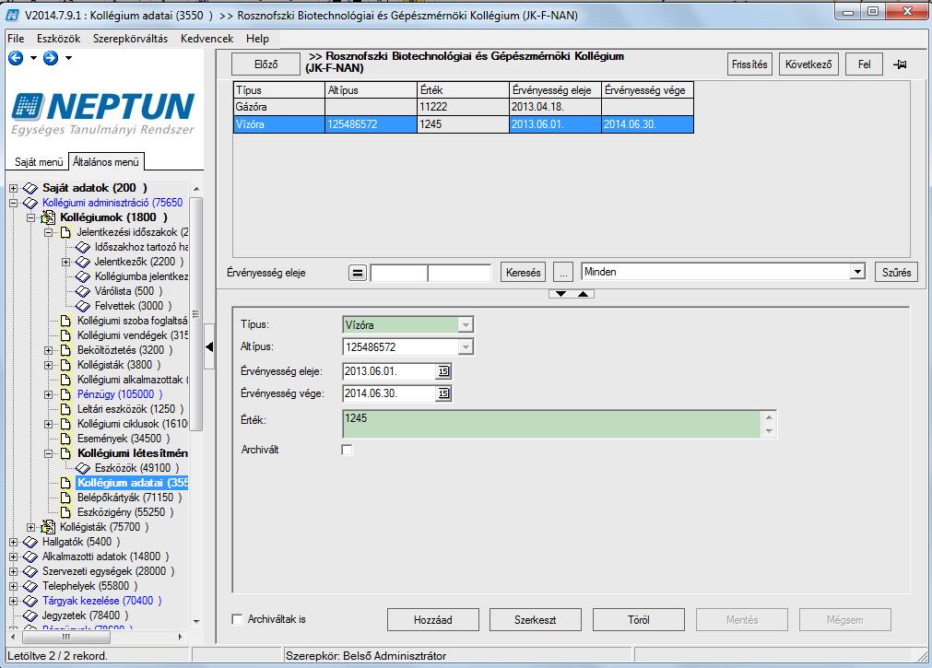
Task: Open calendar picker for Érvényesség eleje
Action: pos(443,371)
